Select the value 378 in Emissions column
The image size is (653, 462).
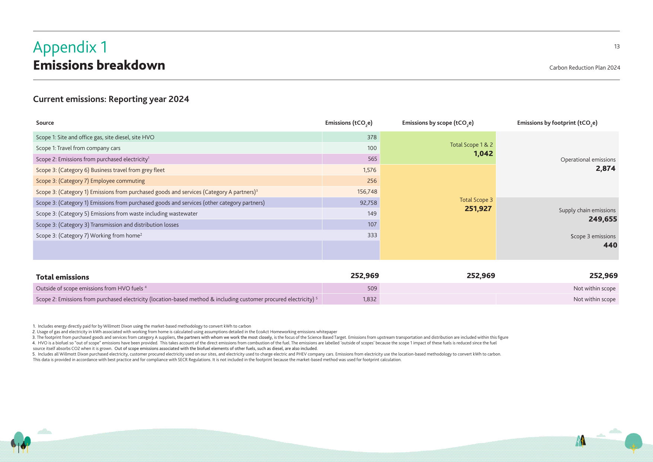(372, 137)
